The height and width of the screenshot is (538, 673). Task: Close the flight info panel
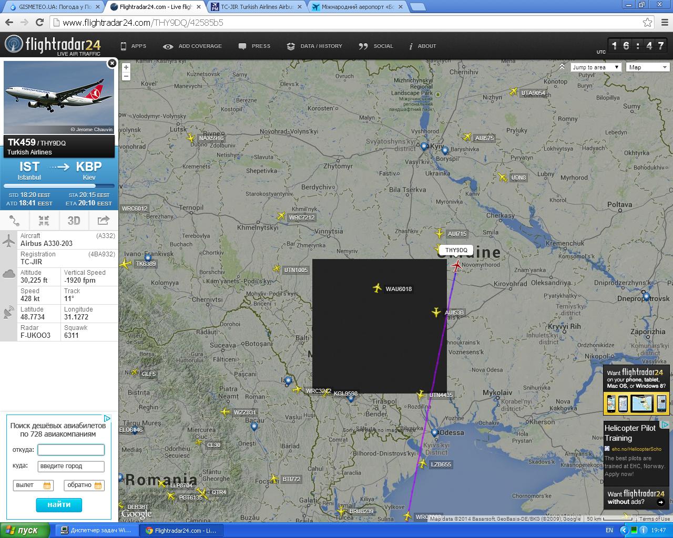(x=111, y=63)
